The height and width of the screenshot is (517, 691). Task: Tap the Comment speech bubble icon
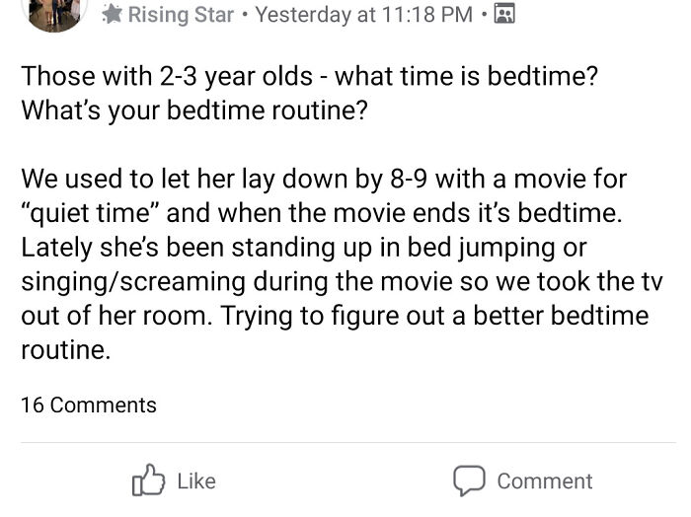[x=468, y=480]
